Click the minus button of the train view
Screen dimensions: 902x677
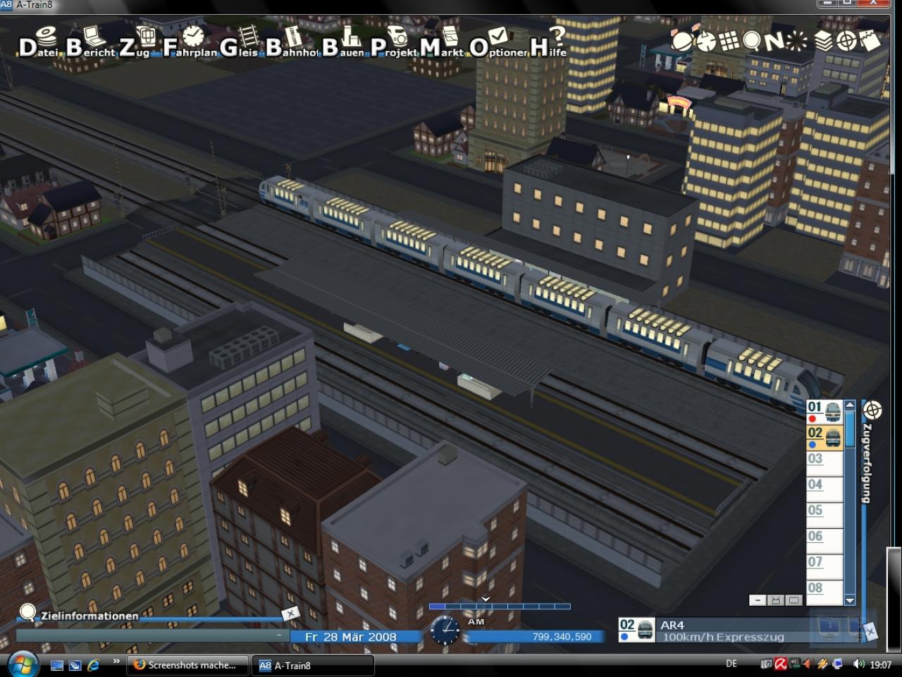pos(758,600)
